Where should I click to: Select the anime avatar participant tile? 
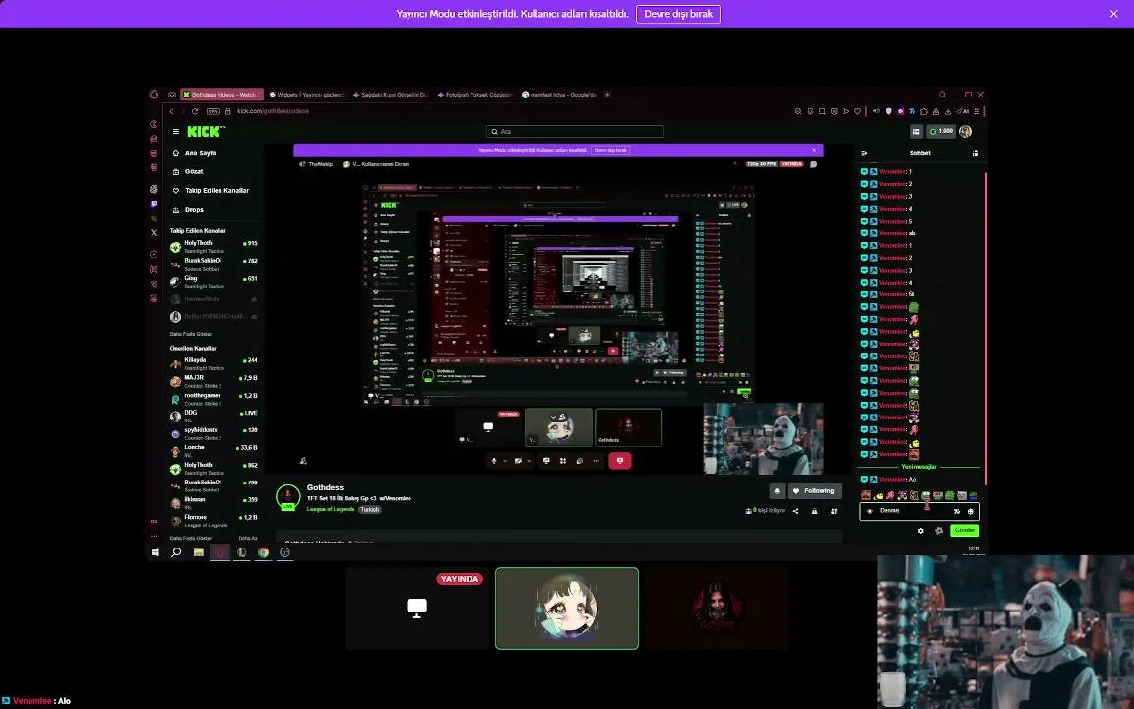[567, 609]
